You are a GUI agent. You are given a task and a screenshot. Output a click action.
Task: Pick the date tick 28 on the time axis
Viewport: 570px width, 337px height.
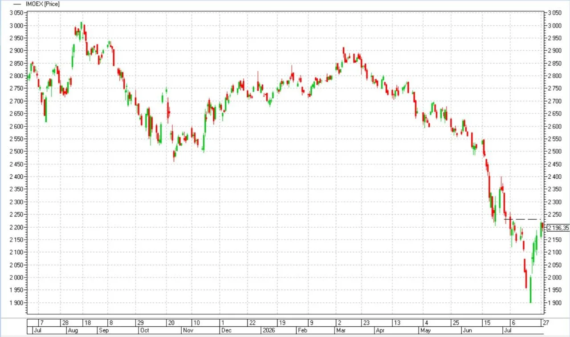coord(65,323)
